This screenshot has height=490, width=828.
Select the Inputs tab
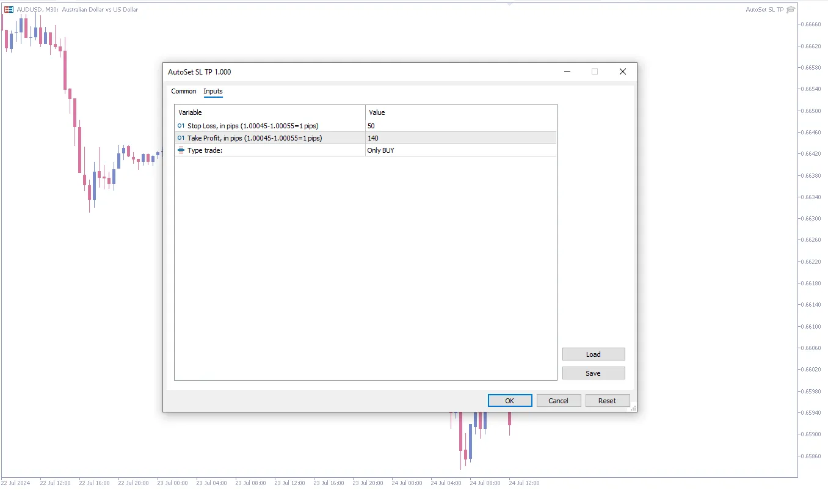(213, 91)
